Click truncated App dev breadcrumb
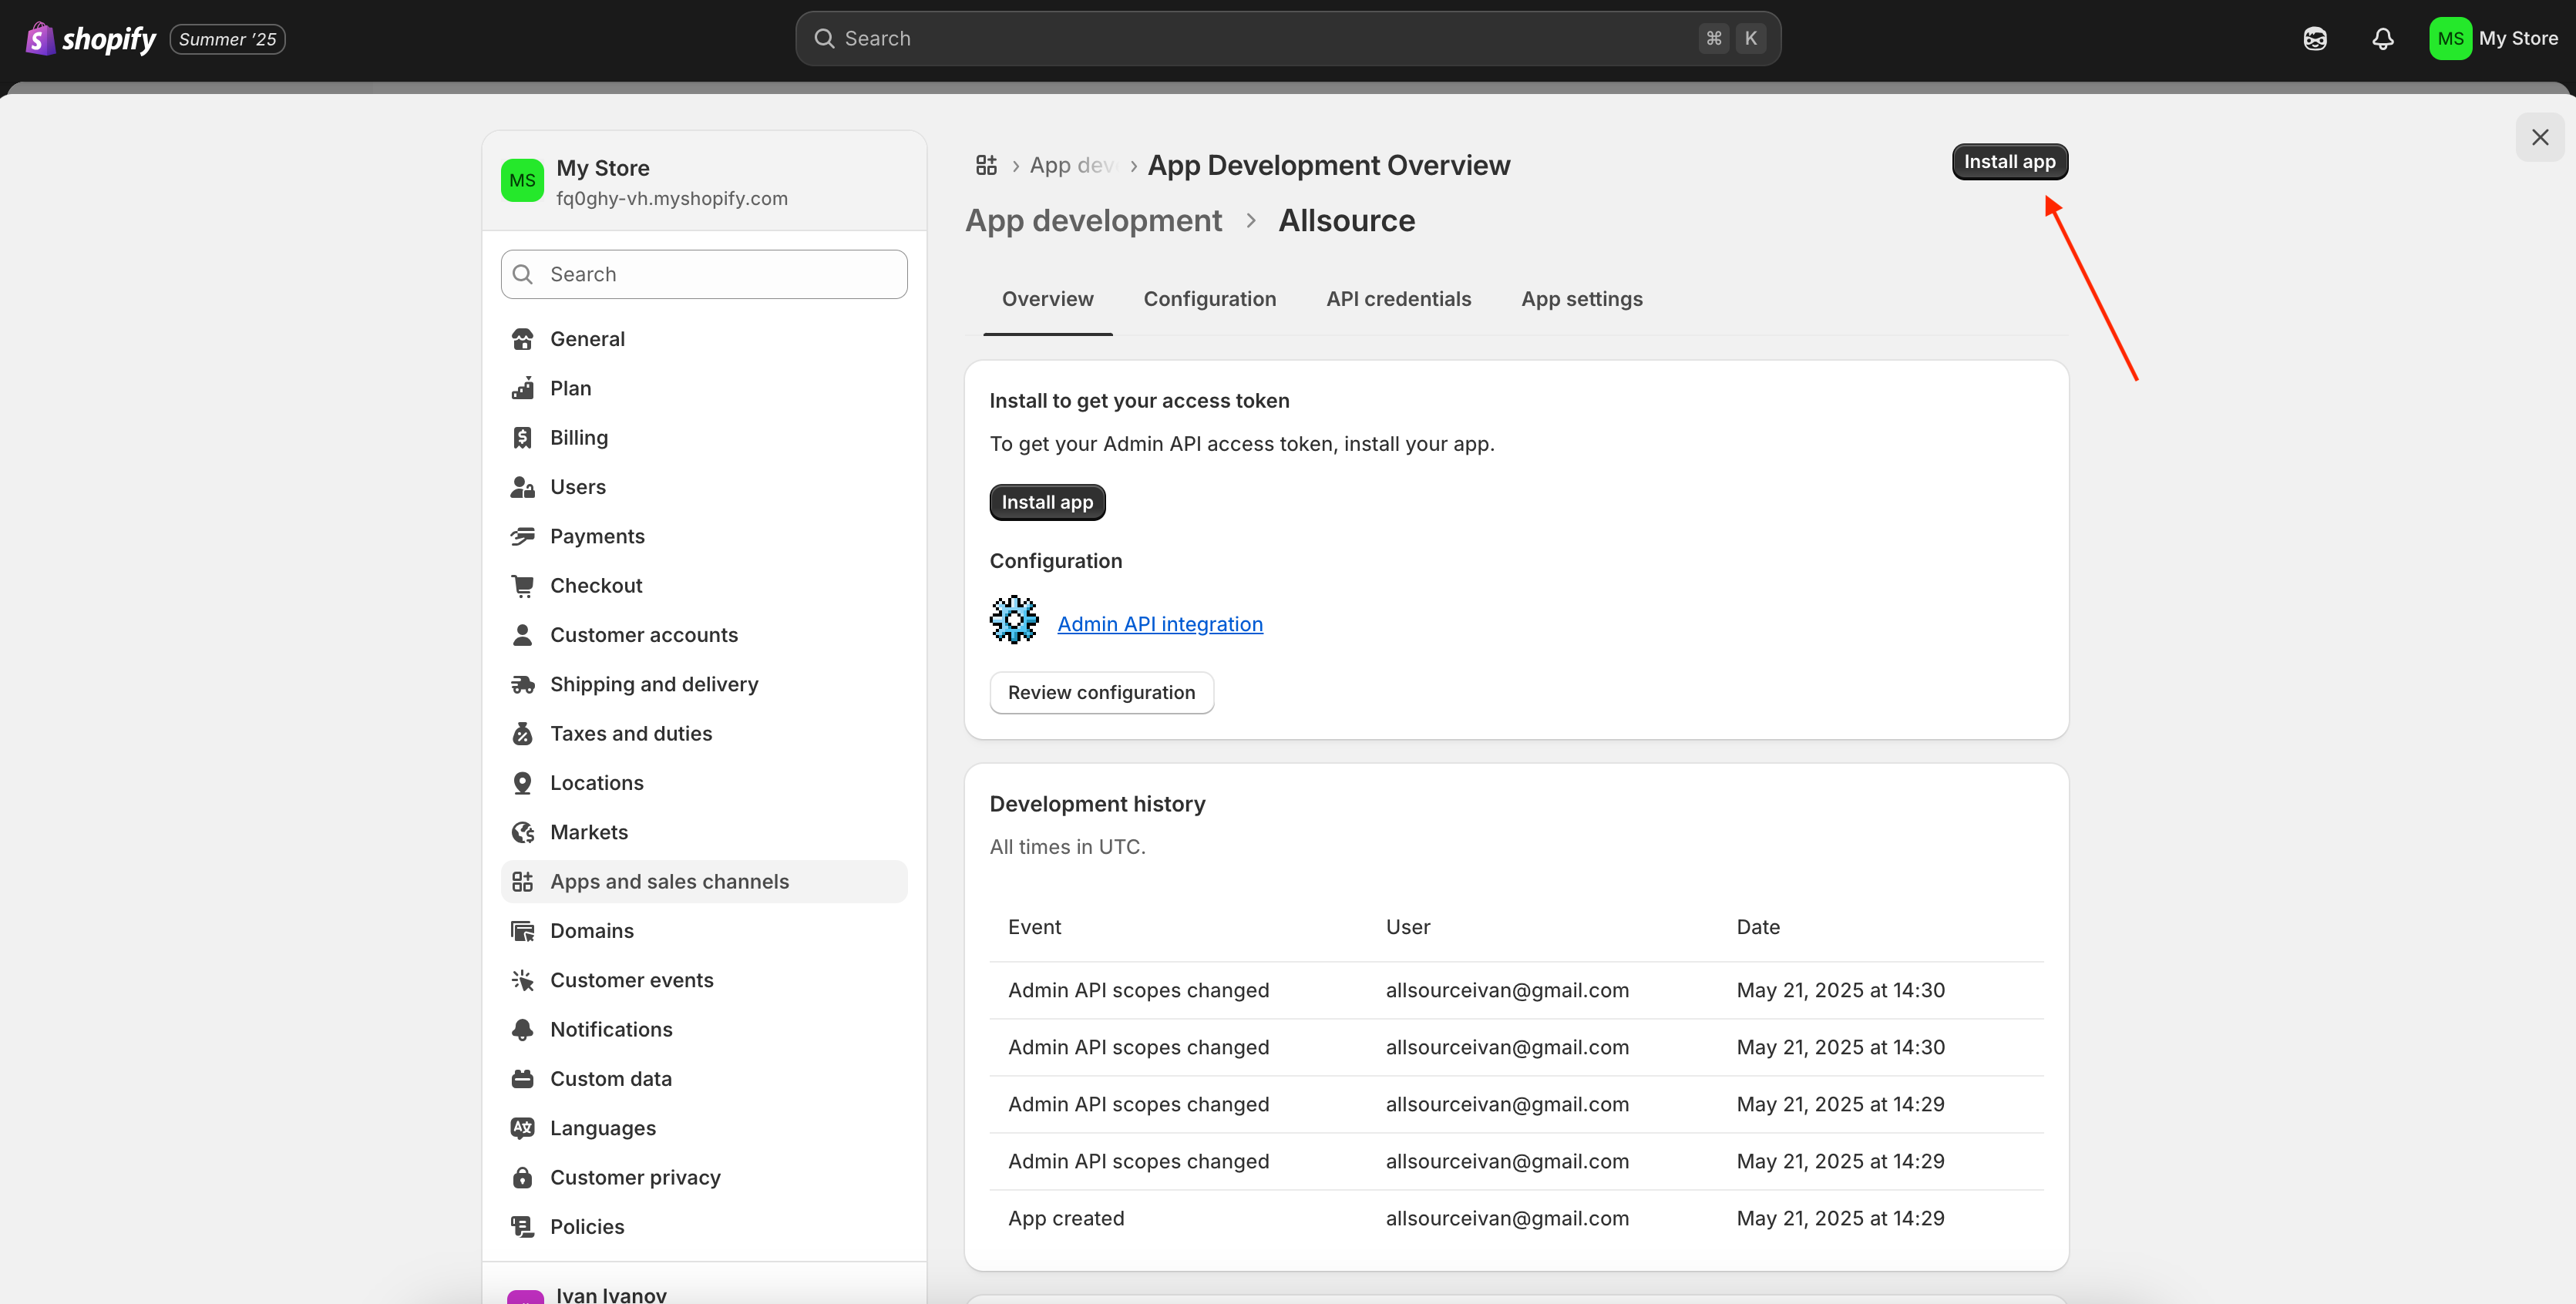This screenshot has width=2576, height=1304. pyautogui.click(x=1071, y=165)
